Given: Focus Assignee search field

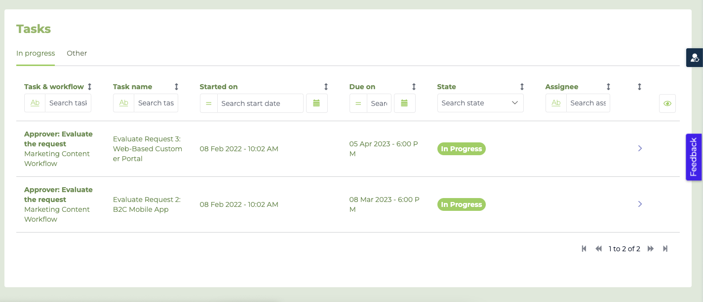Looking at the screenshot, I should click(x=588, y=103).
